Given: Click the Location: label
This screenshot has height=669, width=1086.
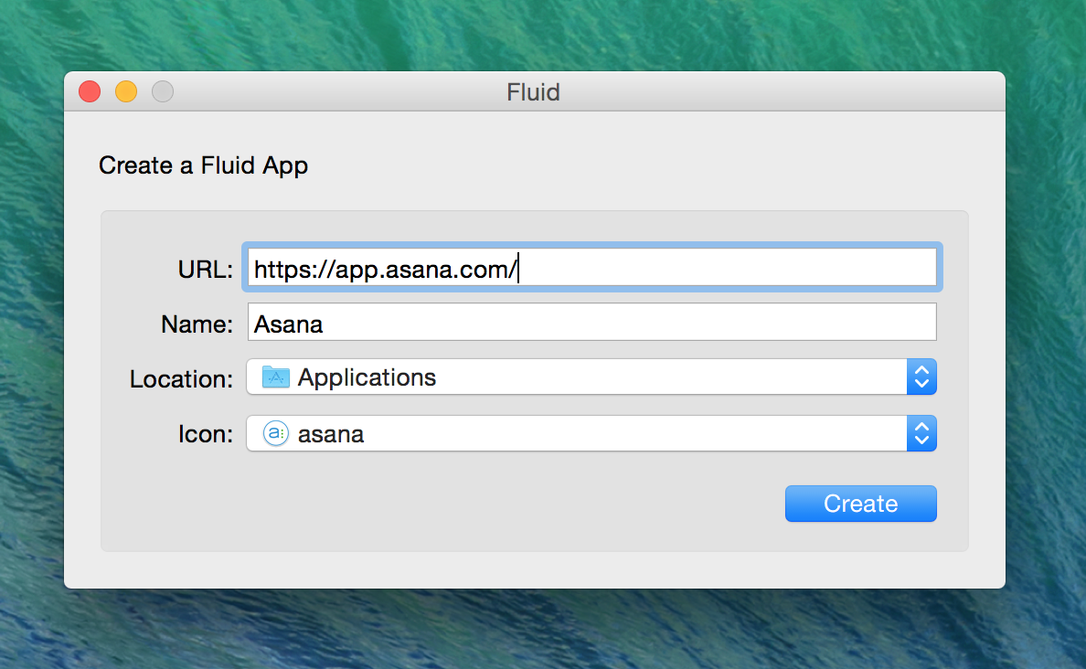Looking at the screenshot, I should point(180,378).
